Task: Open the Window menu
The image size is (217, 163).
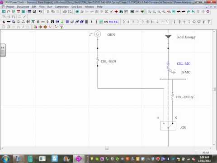Action: (x=89, y=7)
